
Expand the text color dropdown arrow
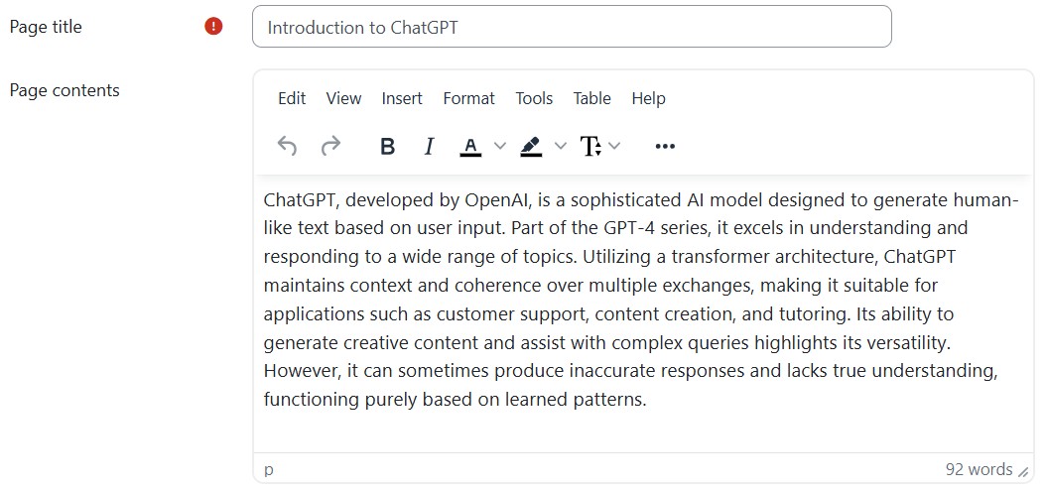click(x=499, y=147)
